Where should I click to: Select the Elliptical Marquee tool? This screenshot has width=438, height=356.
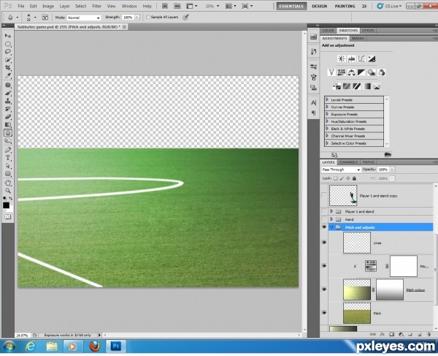(x=8, y=44)
